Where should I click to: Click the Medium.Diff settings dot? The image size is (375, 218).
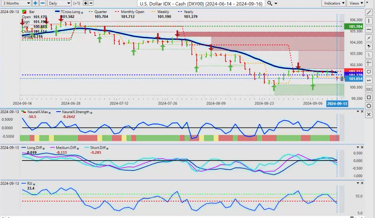point(78,148)
